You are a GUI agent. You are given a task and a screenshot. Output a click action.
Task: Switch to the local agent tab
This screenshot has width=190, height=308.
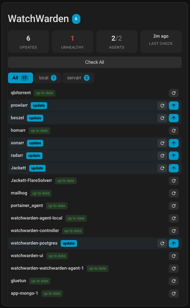48,78
